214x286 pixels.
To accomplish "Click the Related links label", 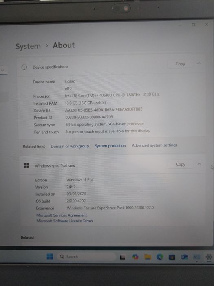I will (x=34, y=147).
